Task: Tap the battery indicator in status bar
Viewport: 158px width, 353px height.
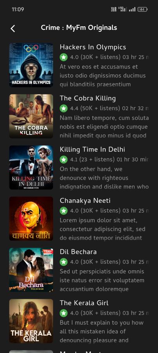Action: point(142,9)
